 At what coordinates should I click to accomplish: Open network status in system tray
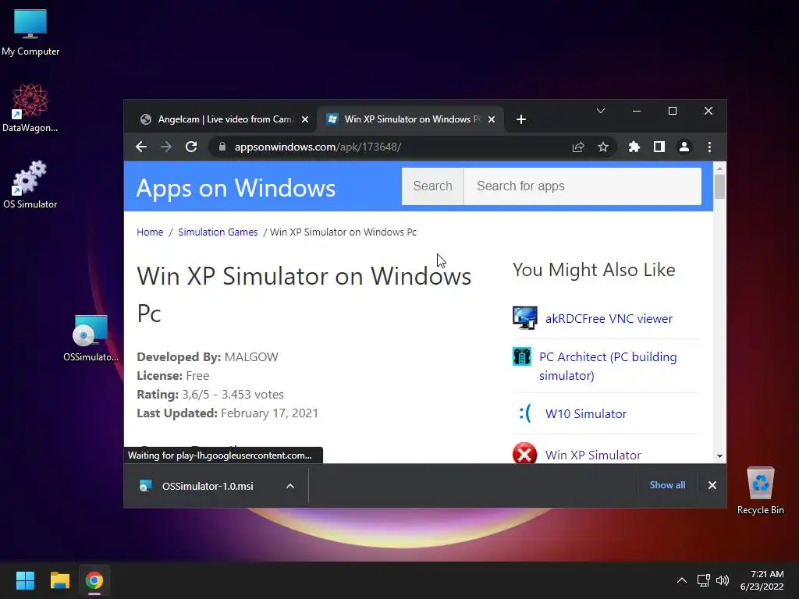tap(704, 580)
